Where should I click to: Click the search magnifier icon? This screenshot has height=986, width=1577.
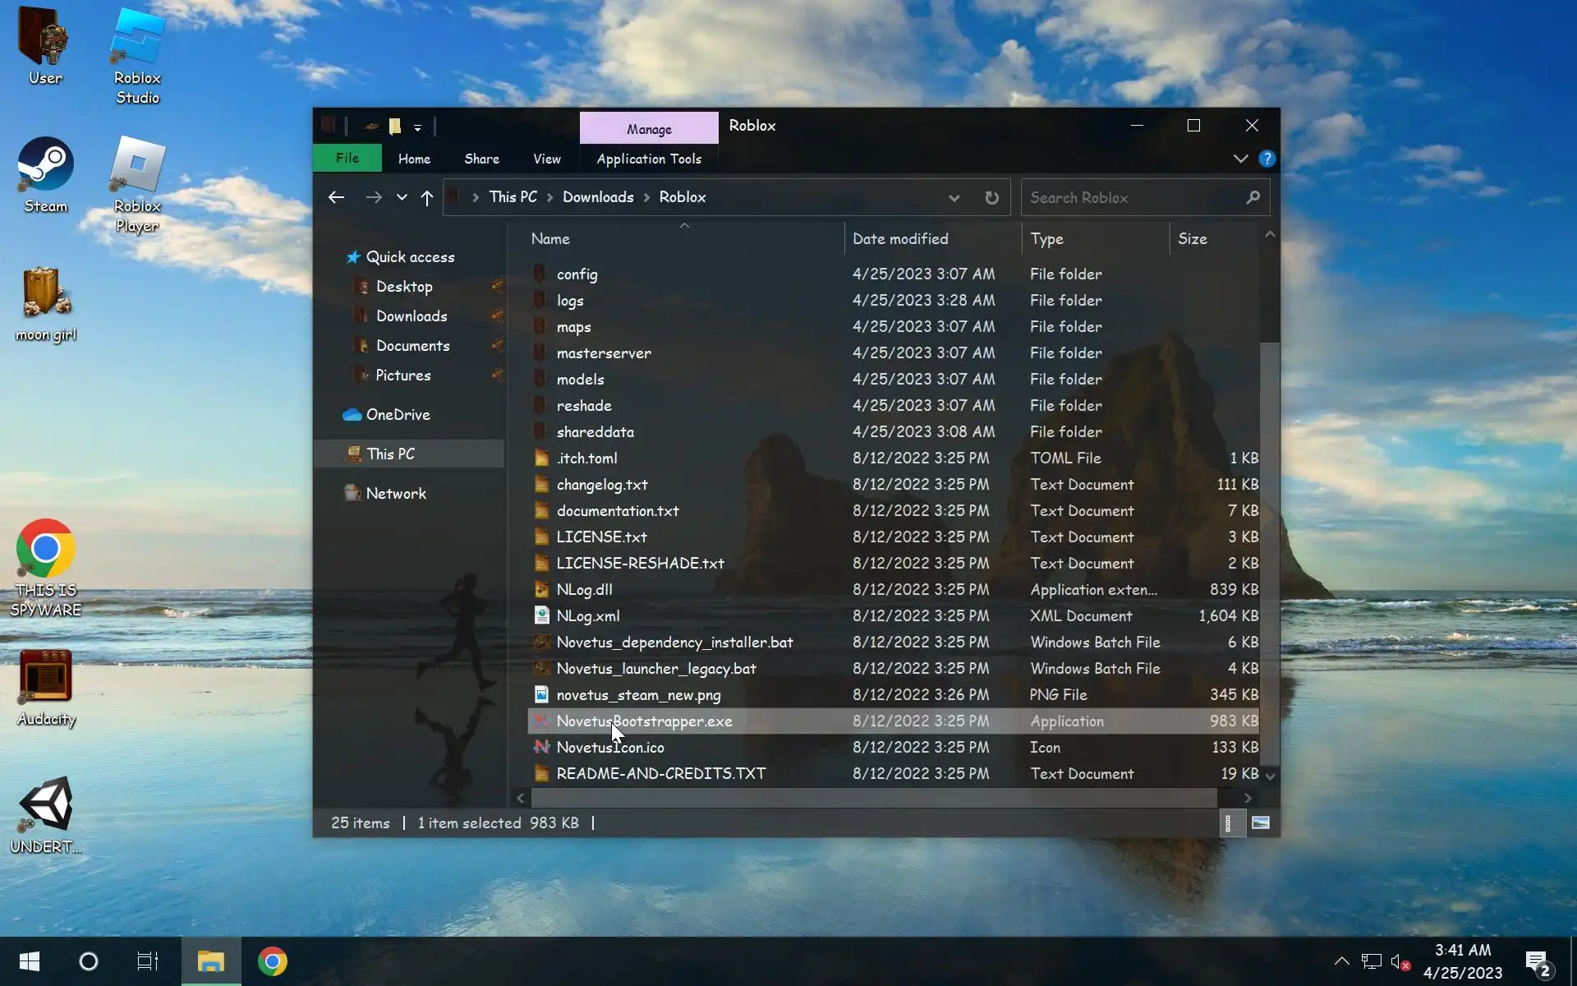pyautogui.click(x=1252, y=198)
